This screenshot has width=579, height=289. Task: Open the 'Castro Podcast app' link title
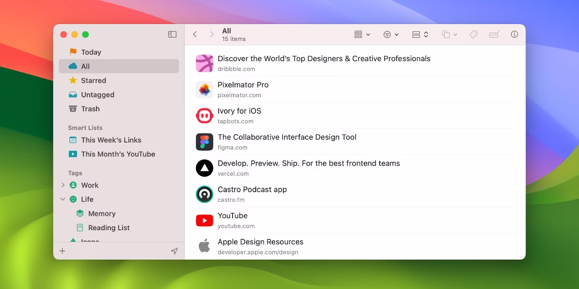(x=252, y=189)
